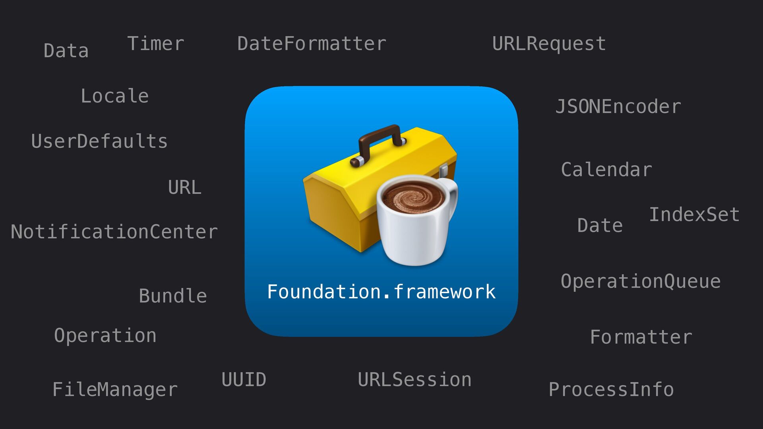Viewport: 763px width, 429px height.
Task: Select the OperationQueue label
Action: click(x=641, y=282)
